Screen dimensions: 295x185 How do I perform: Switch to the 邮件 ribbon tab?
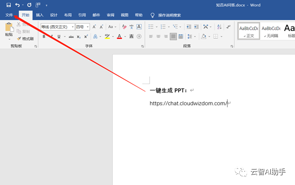96,15
